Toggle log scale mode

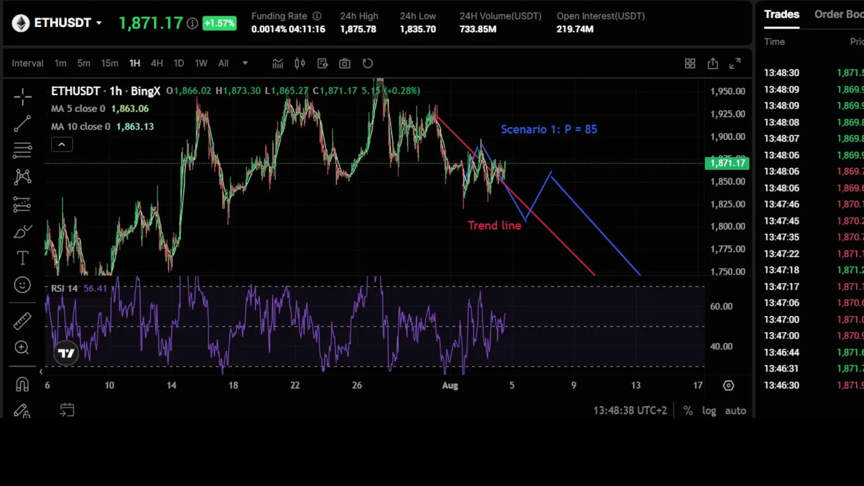[x=709, y=410]
